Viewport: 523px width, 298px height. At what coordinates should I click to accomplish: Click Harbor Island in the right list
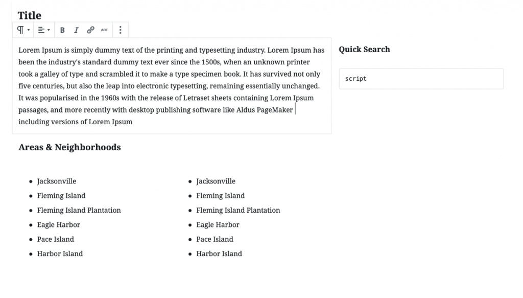click(x=219, y=254)
